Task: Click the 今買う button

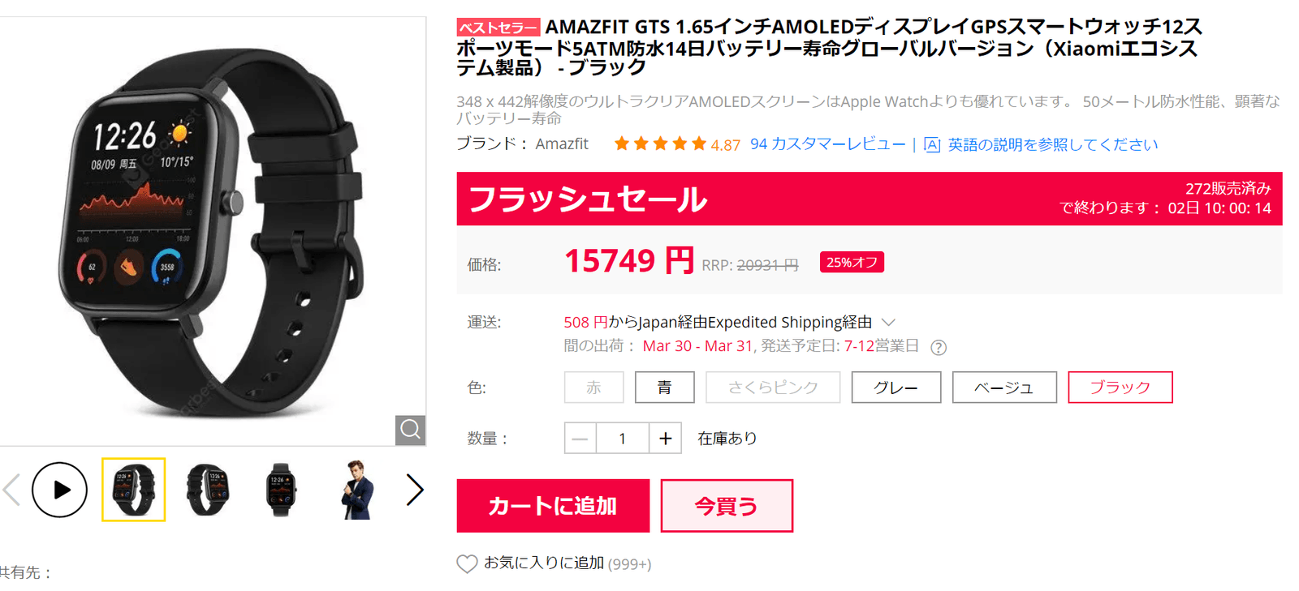Action: (726, 506)
